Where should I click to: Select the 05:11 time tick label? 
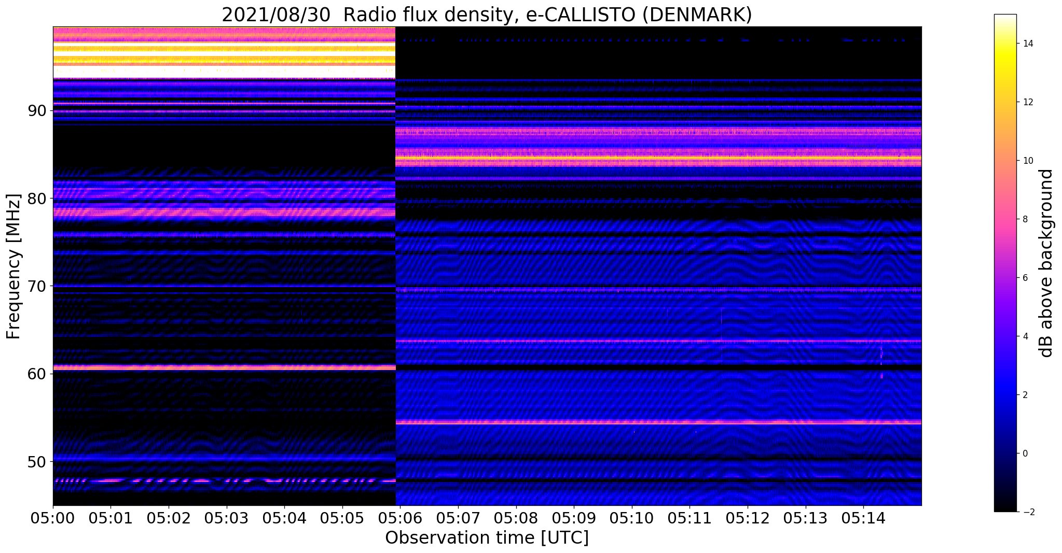point(689,518)
